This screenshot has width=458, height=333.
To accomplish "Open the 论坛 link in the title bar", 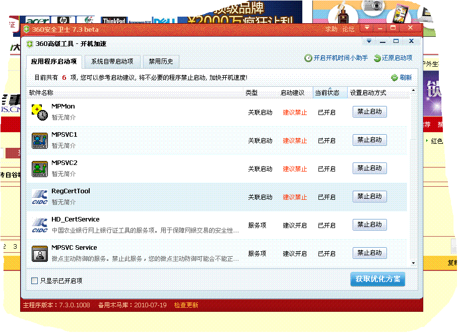I will click(x=348, y=29).
